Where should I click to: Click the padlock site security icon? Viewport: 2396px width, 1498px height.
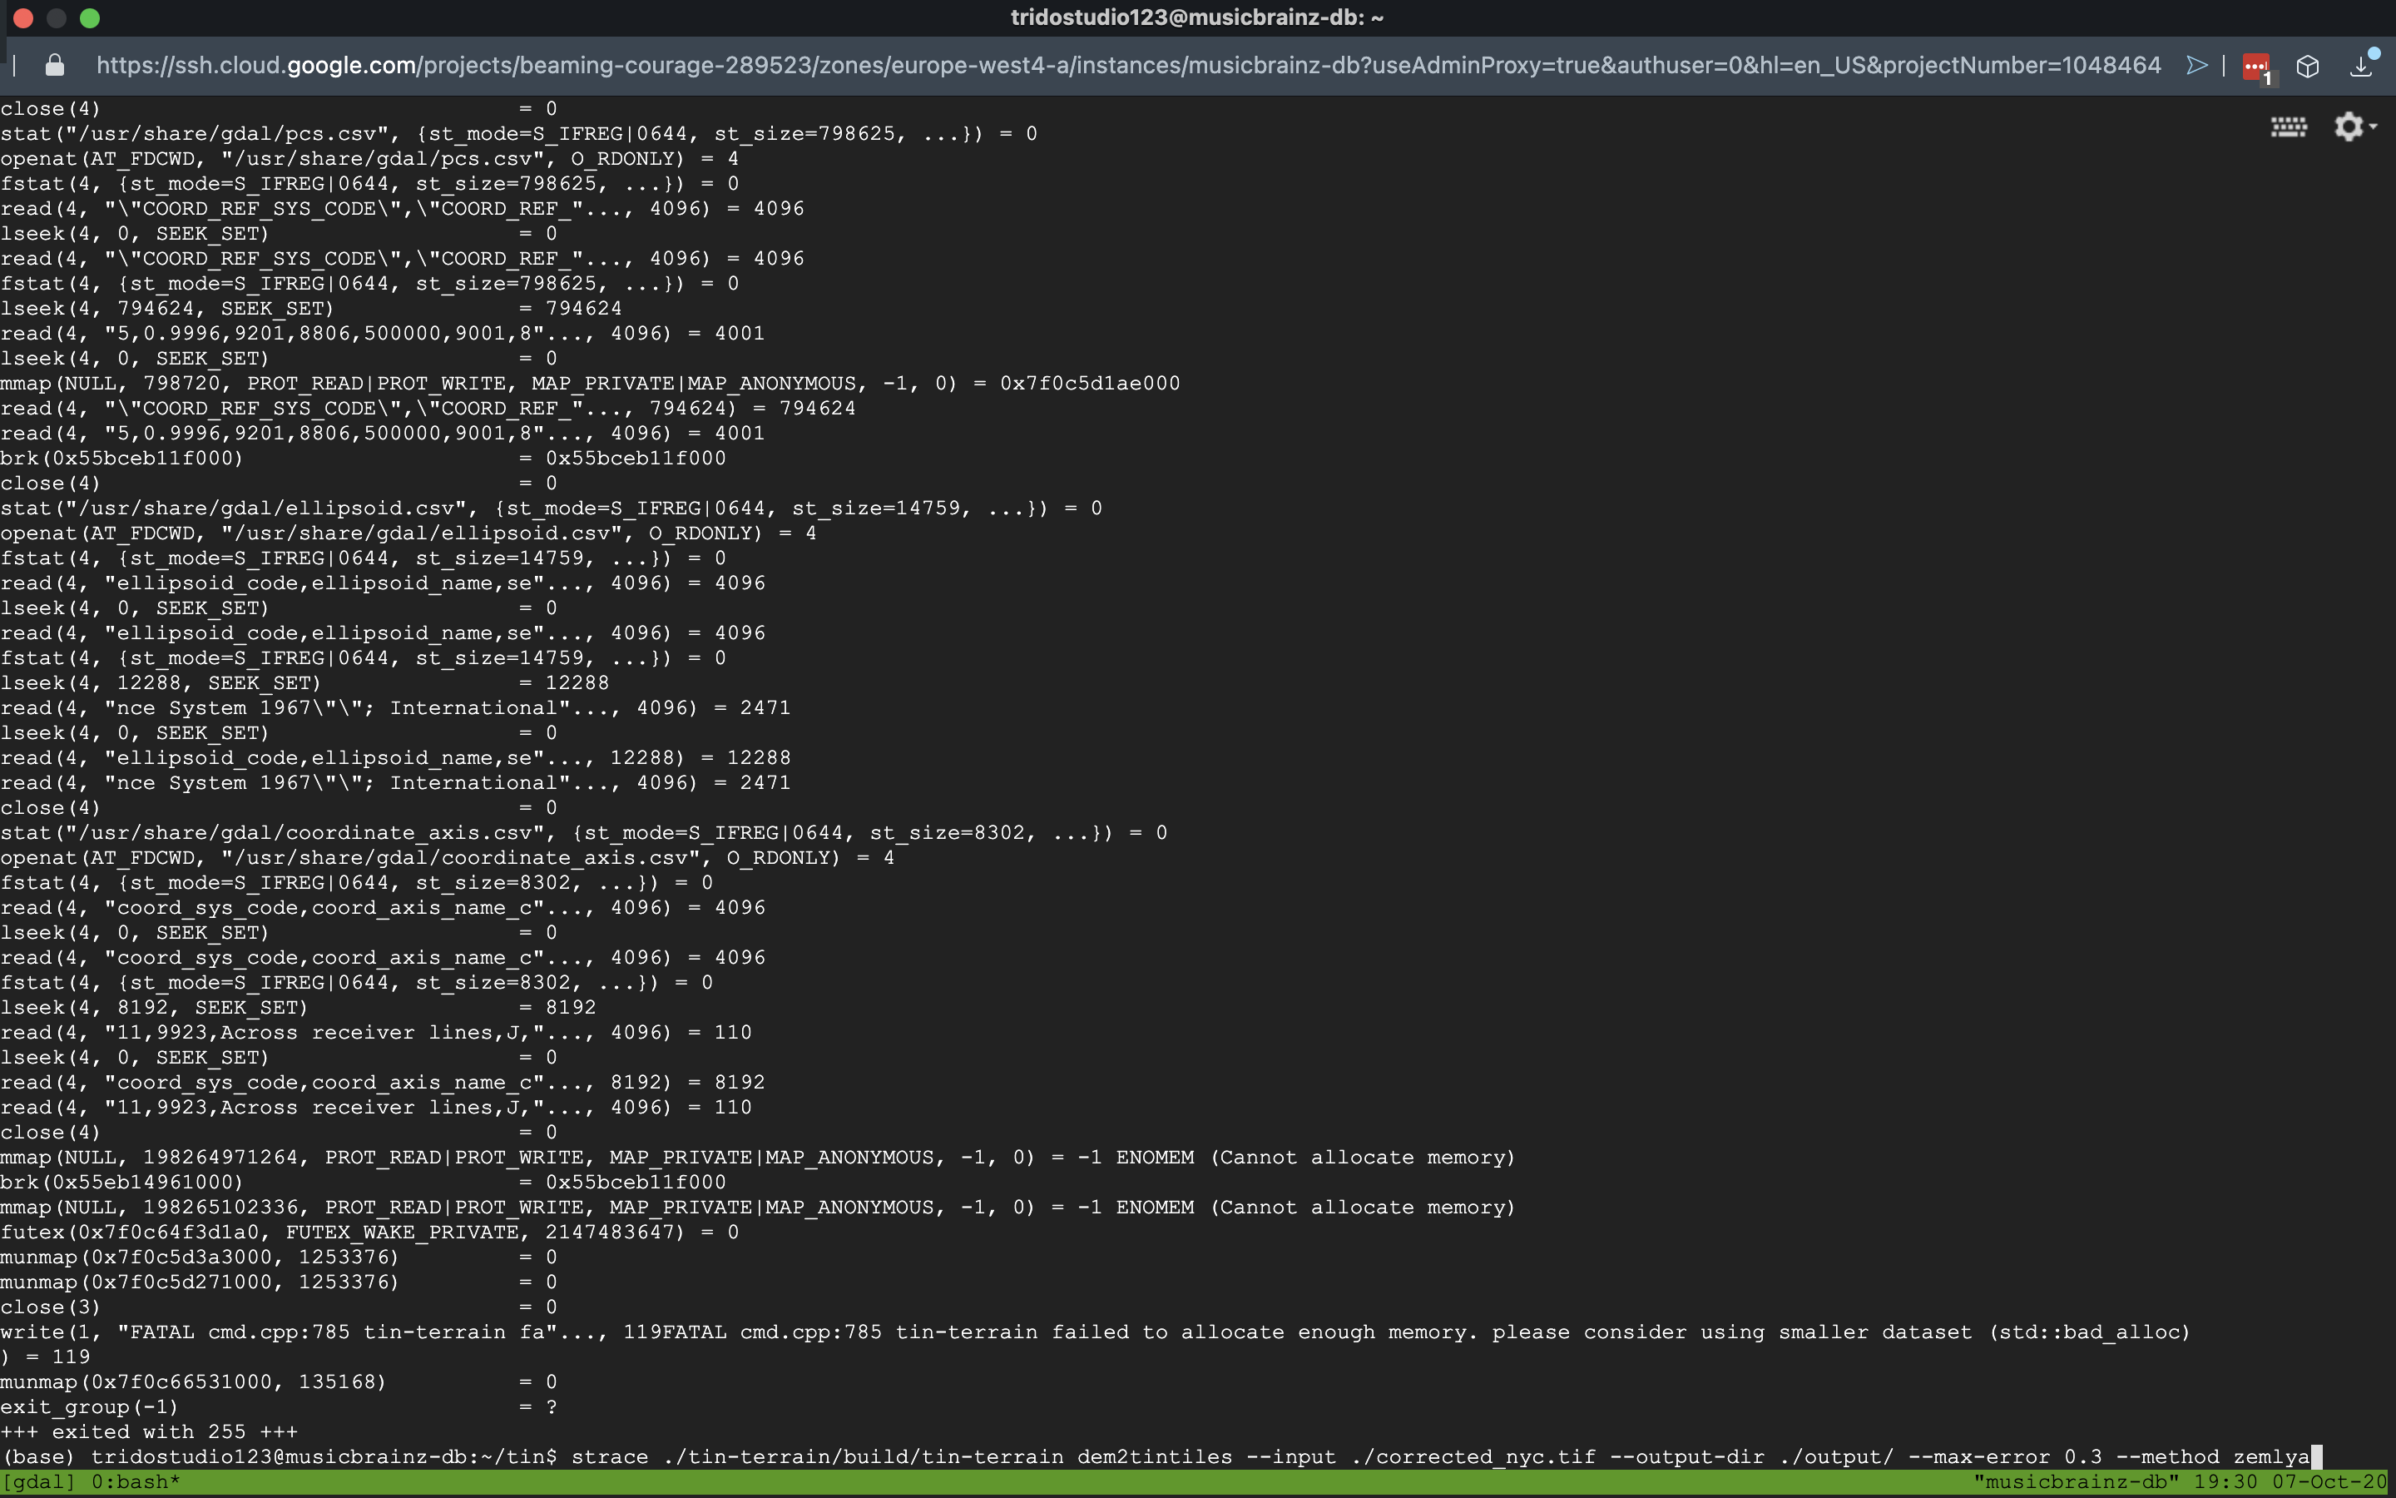56,66
